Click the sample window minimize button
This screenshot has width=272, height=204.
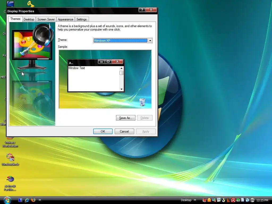101,61
